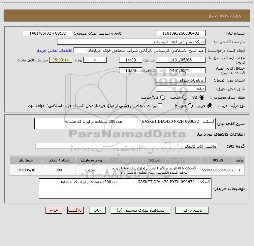
Task: Click the چاپ print button
Action: pyautogui.click(x=97, y=210)
